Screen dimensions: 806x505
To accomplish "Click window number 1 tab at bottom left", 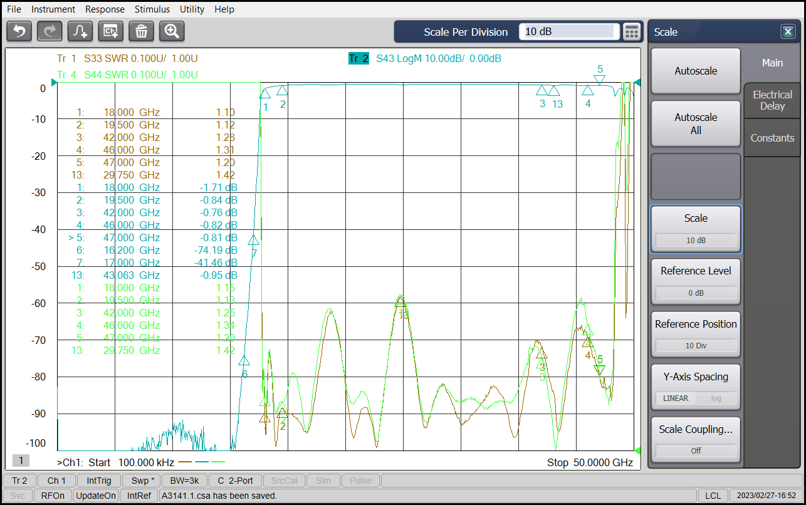I will (20, 461).
